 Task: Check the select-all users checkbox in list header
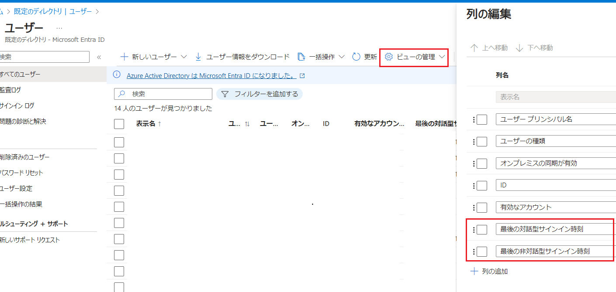click(119, 123)
